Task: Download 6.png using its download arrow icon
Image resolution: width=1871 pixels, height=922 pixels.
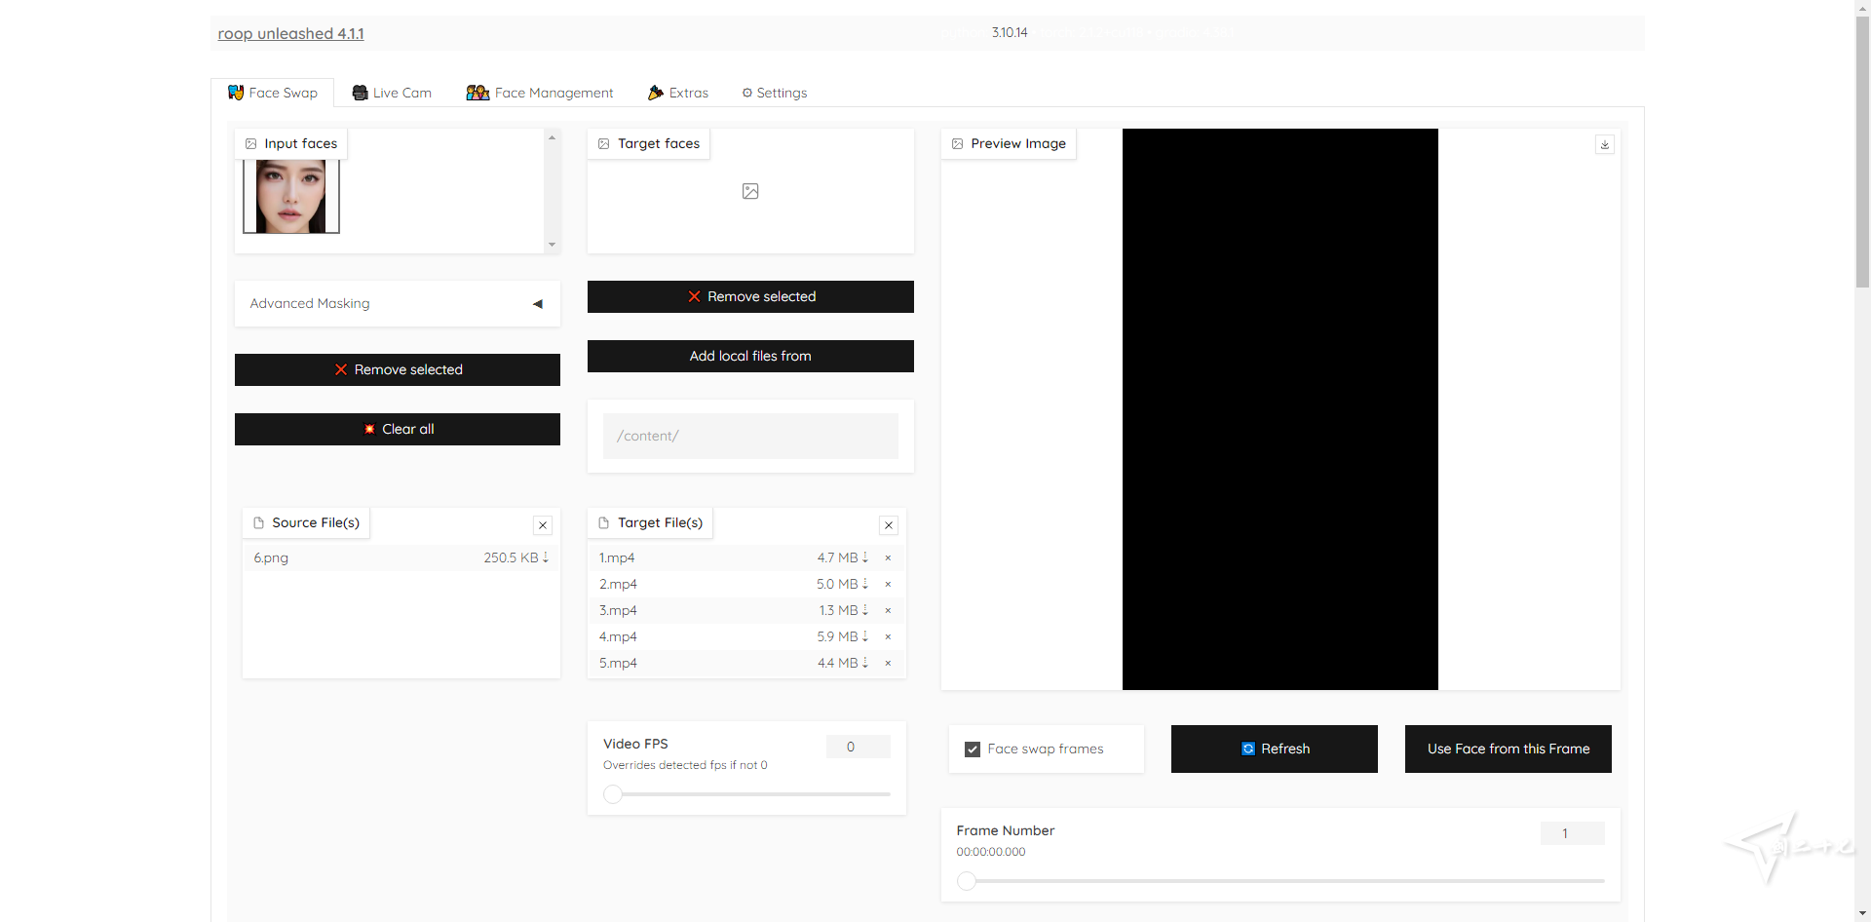Action: (x=546, y=557)
